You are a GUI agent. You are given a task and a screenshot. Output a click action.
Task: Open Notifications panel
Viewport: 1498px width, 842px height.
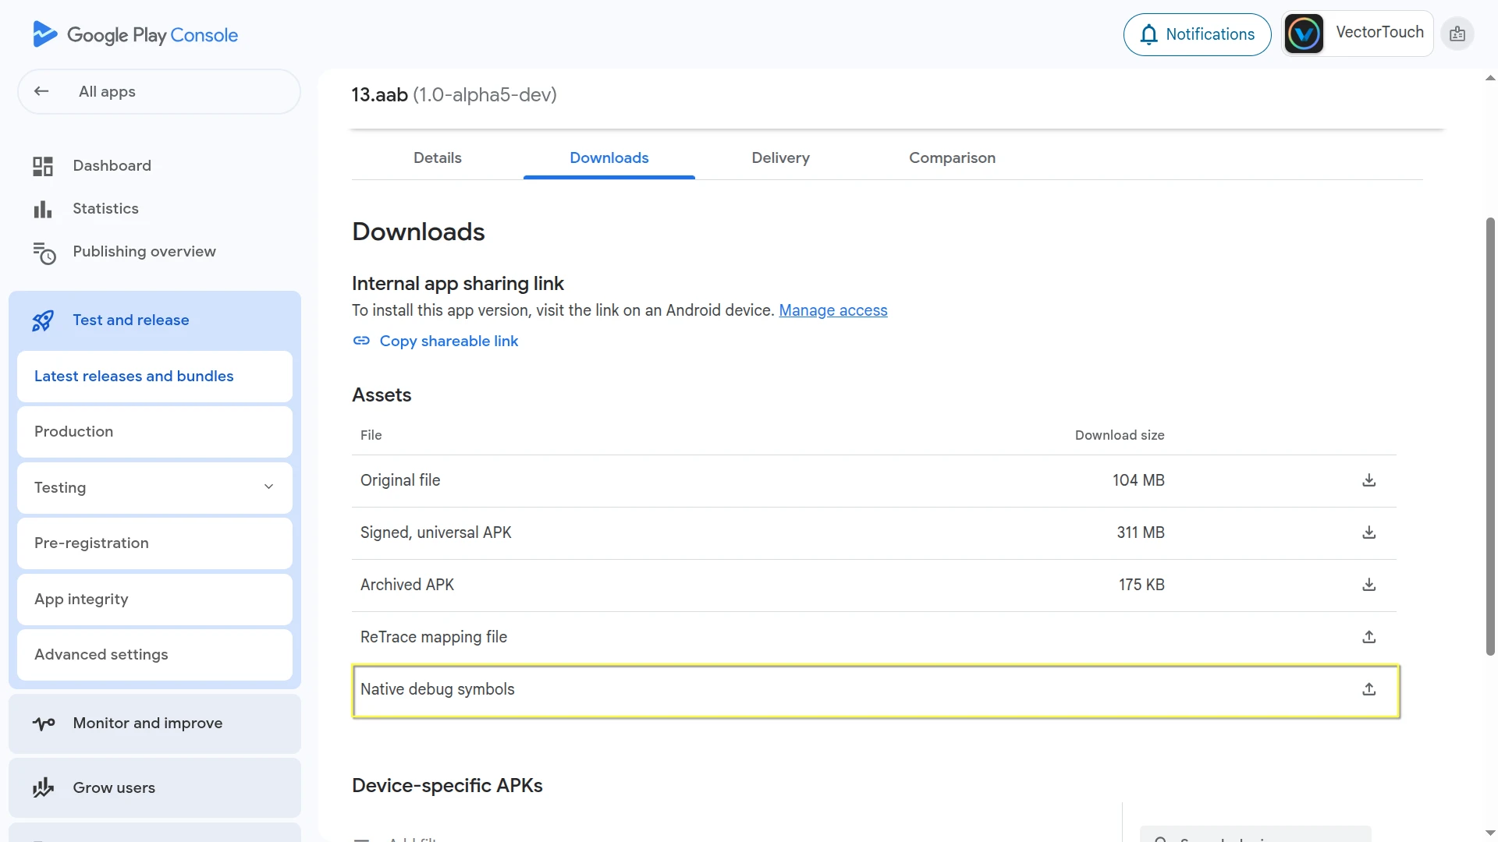[x=1197, y=34]
